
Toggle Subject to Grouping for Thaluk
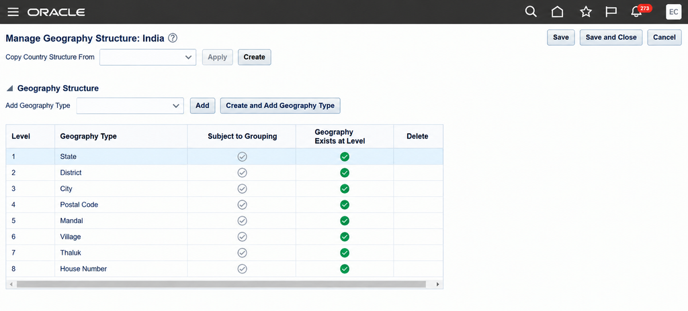(x=242, y=253)
